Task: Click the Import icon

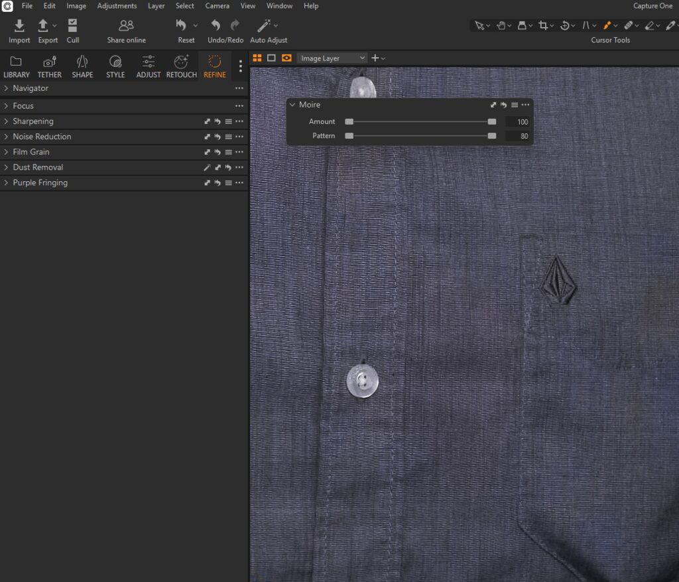Action: pyautogui.click(x=19, y=25)
